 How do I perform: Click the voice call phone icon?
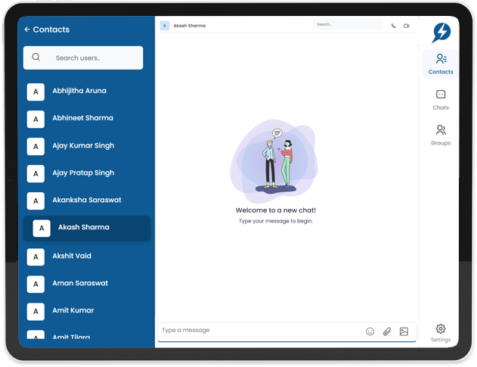tap(393, 26)
